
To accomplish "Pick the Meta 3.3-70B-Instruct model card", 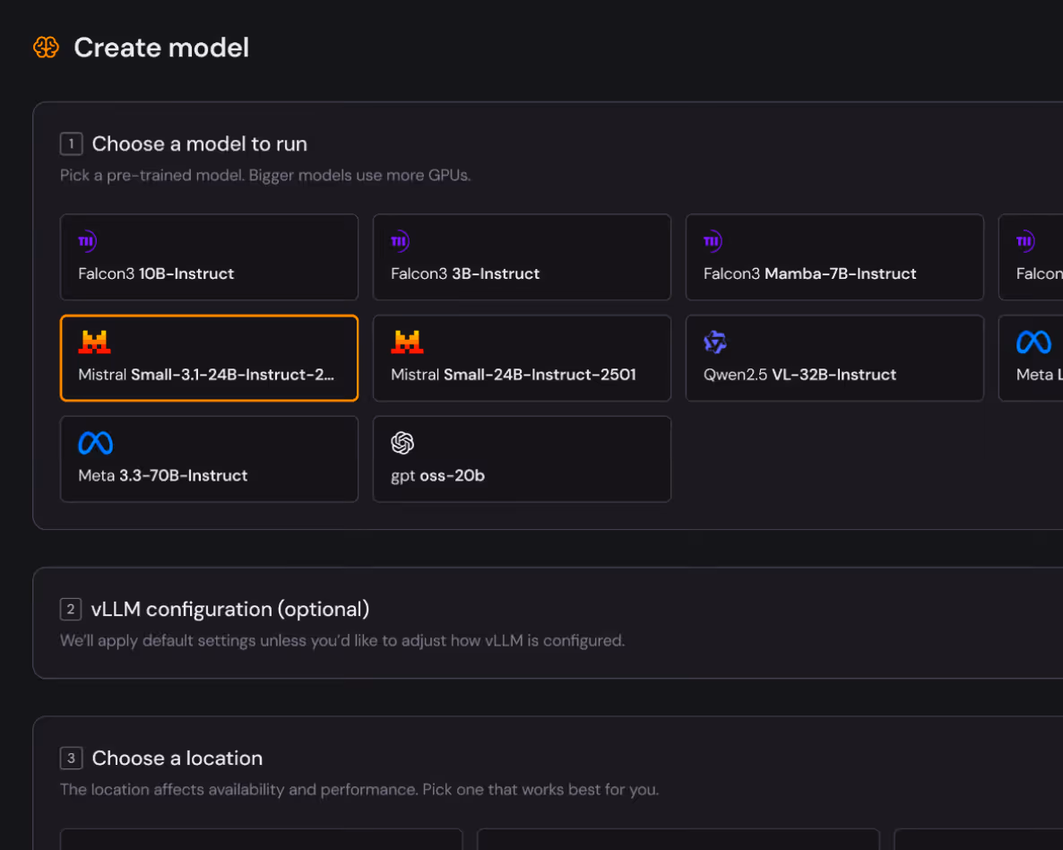I will click(209, 459).
